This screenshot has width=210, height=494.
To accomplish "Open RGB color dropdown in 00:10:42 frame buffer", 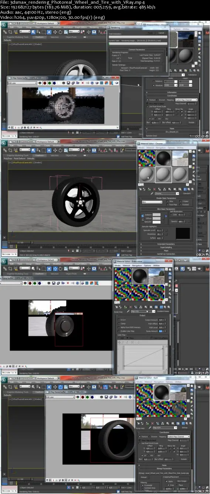I will tap(22, 83).
